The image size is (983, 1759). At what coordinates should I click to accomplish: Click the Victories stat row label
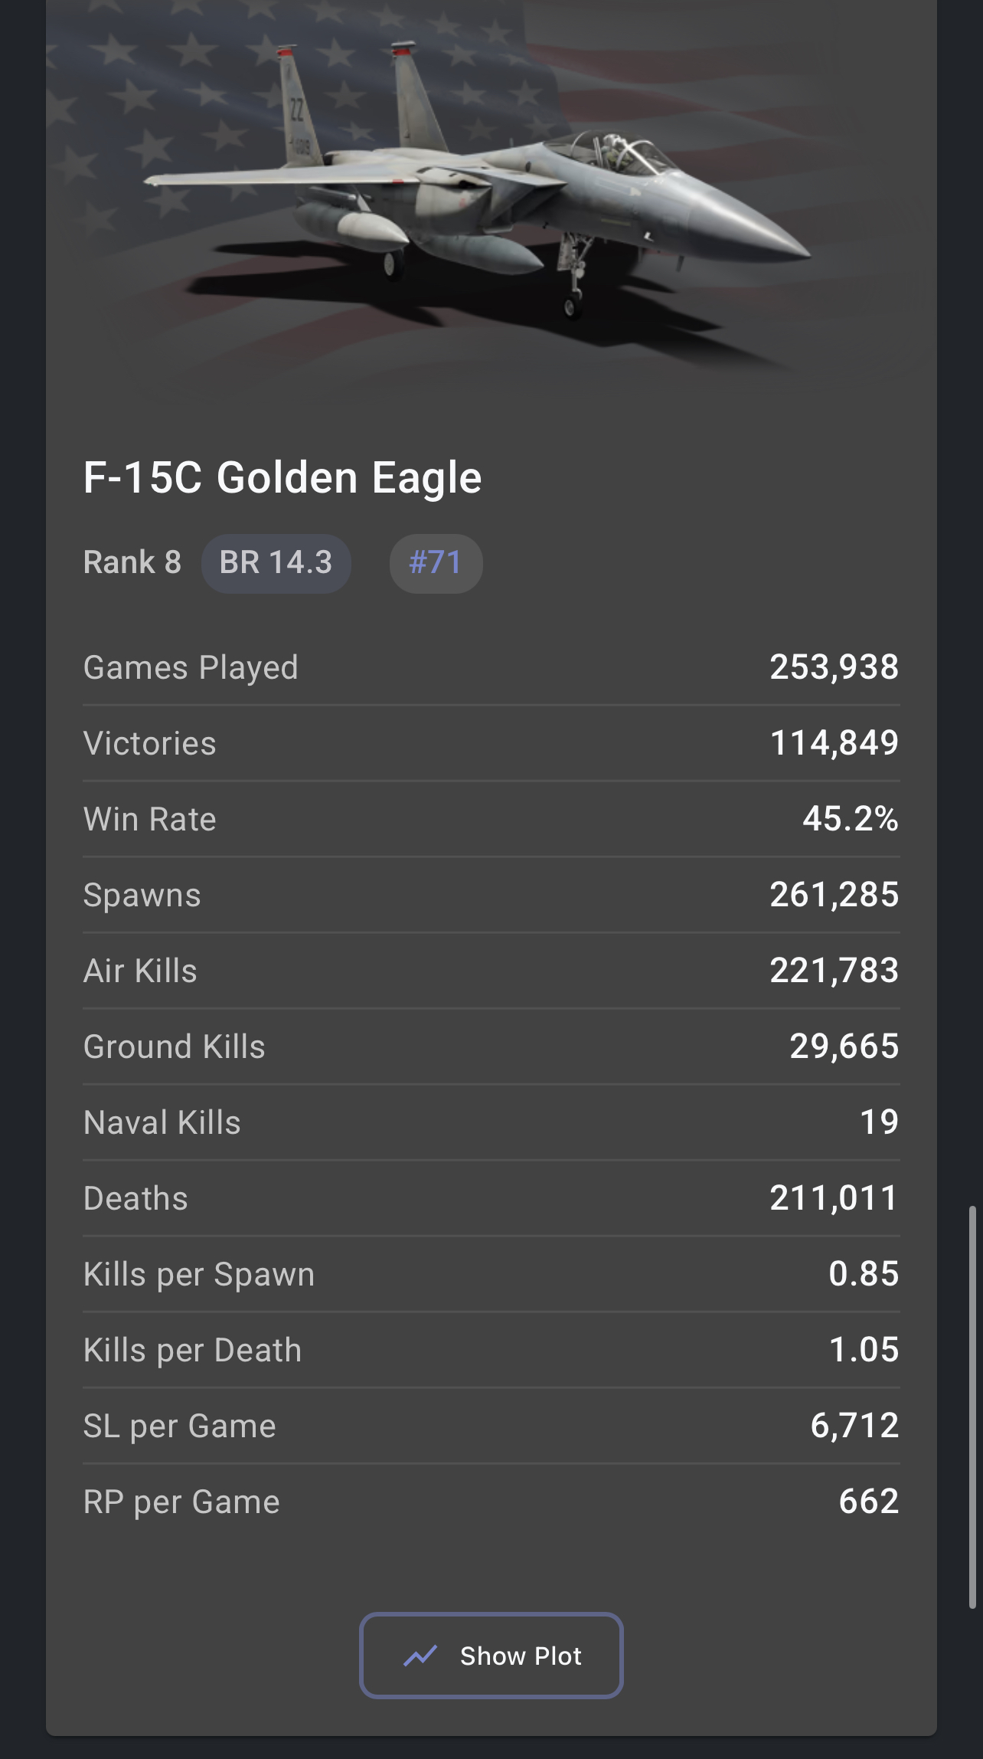click(x=150, y=743)
